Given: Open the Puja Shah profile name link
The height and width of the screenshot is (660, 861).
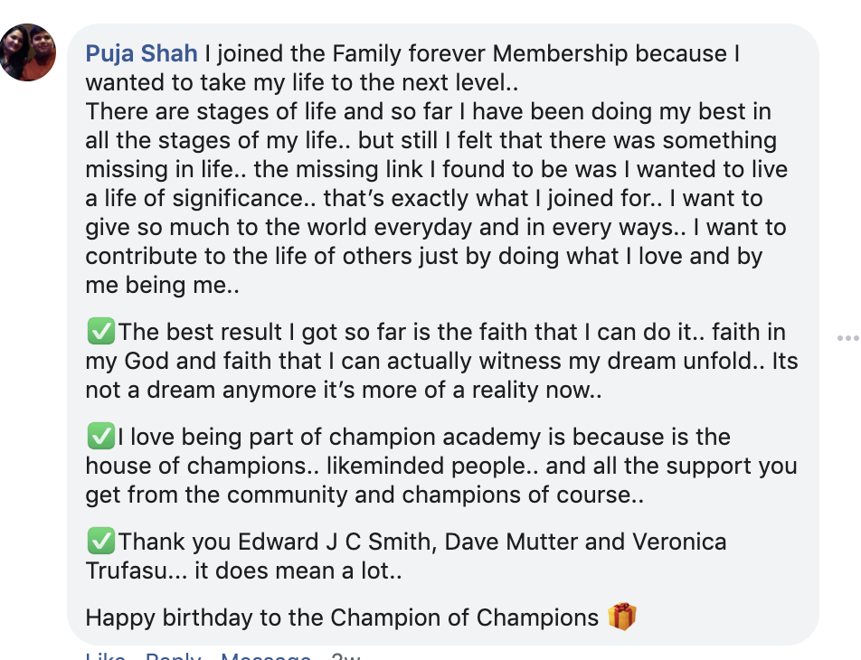Looking at the screenshot, I should (141, 54).
